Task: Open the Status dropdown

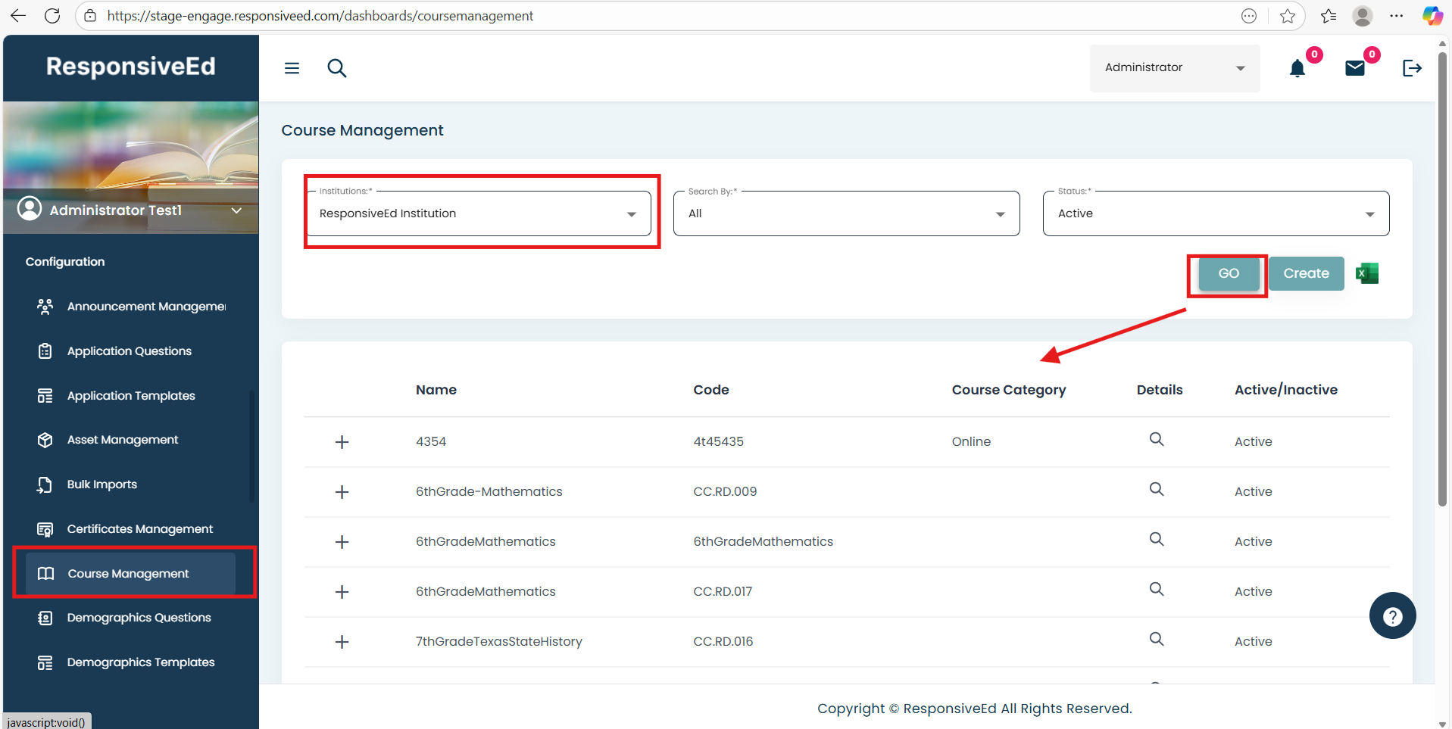Action: pos(1215,213)
